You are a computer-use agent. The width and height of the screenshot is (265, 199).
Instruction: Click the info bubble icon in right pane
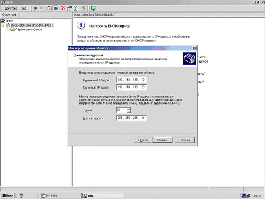coord(81,26)
